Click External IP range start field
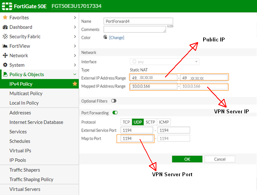Image resolution: width=257 pixels, height=195 pixels. 153,78
